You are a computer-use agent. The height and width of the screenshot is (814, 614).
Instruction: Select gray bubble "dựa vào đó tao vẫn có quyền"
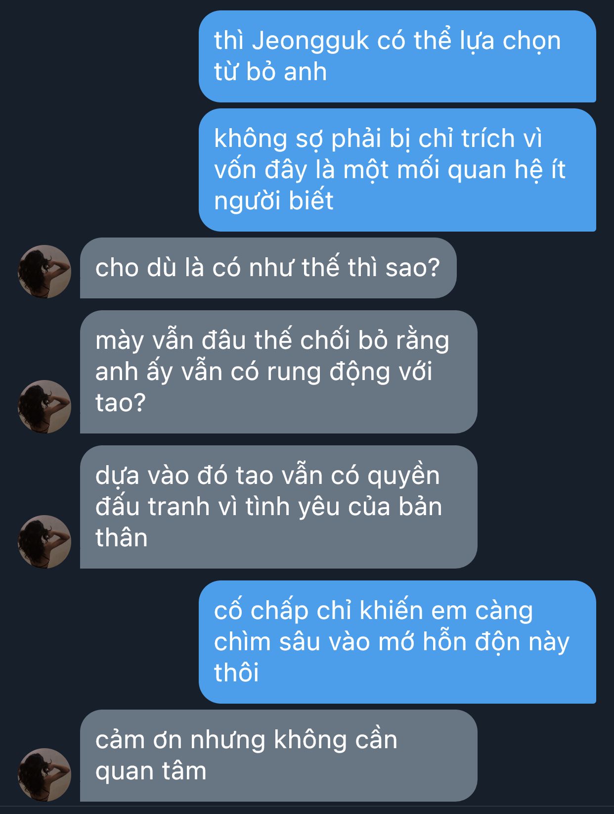coord(278,507)
